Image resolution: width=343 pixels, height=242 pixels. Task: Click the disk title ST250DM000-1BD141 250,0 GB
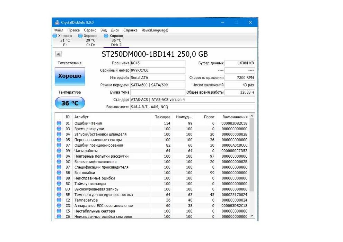(x=155, y=54)
